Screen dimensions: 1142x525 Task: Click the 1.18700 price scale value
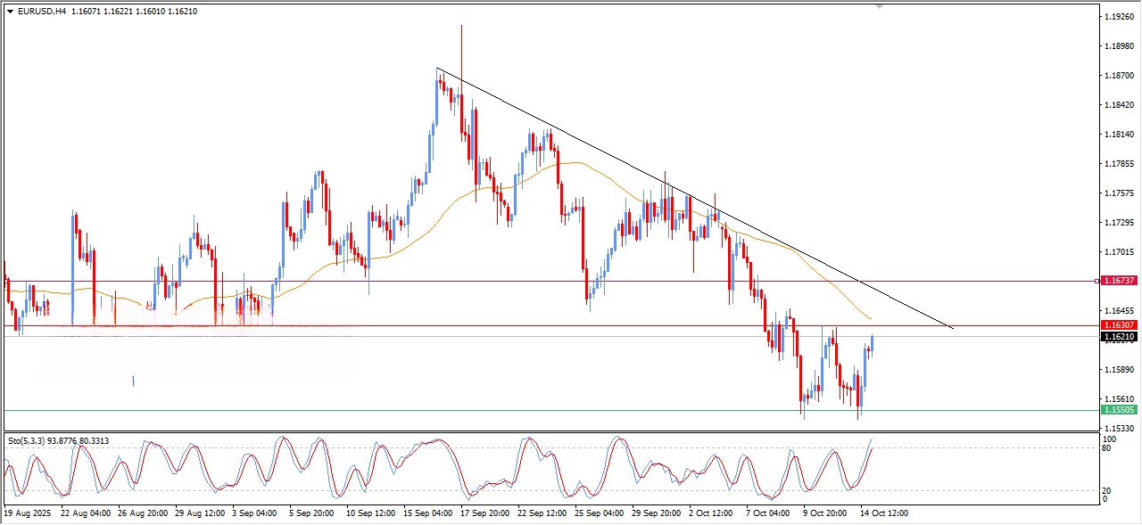coord(1118,76)
